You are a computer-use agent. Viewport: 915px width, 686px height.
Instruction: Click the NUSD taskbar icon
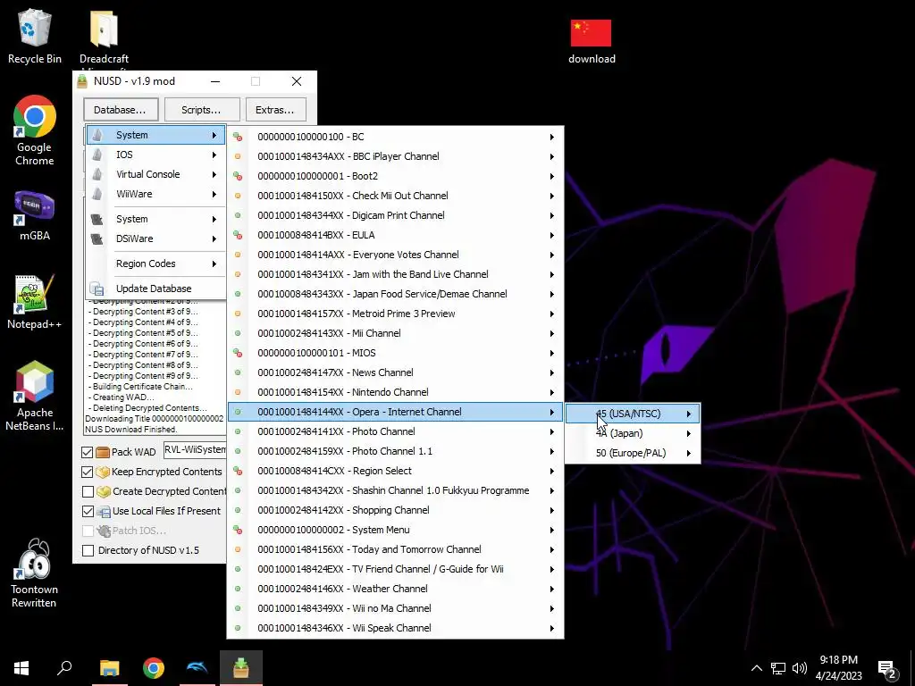click(241, 668)
